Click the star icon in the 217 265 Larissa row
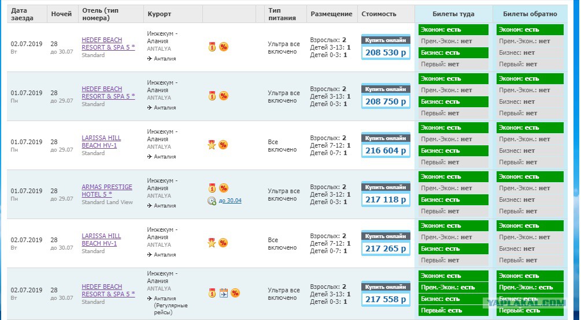Image resolution: width=581 pixels, height=320 pixels. pos(212,243)
